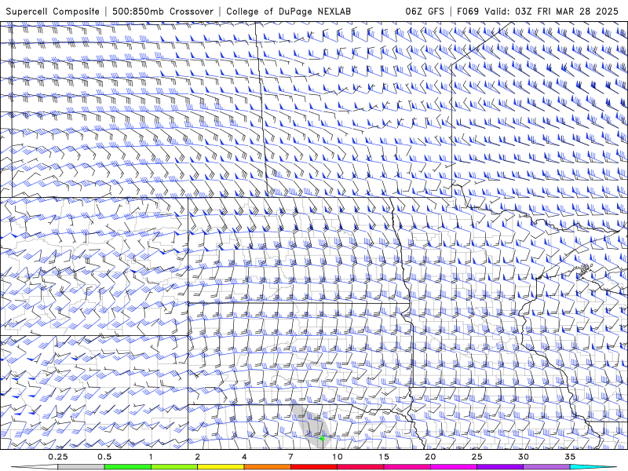Click the '15' legend value
The height and width of the screenshot is (471, 628).
point(384,457)
